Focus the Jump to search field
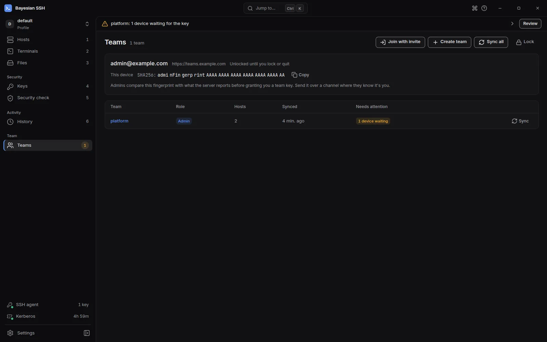 click(x=276, y=8)
